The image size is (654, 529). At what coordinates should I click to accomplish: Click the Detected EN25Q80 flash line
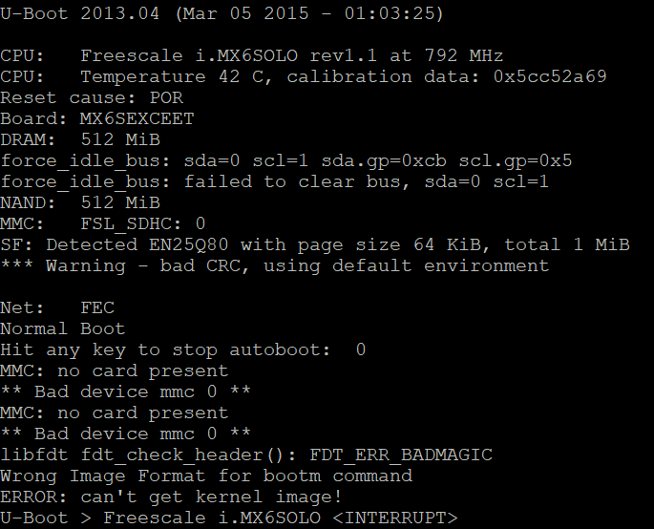315,244
